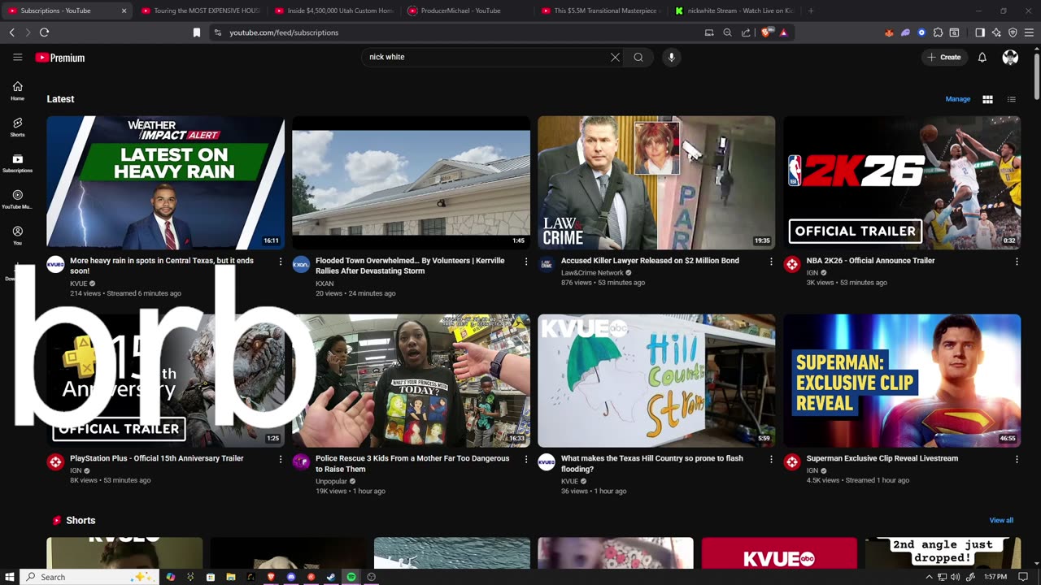
Task: Open the Windows Start menu
Action: point(11,577)
